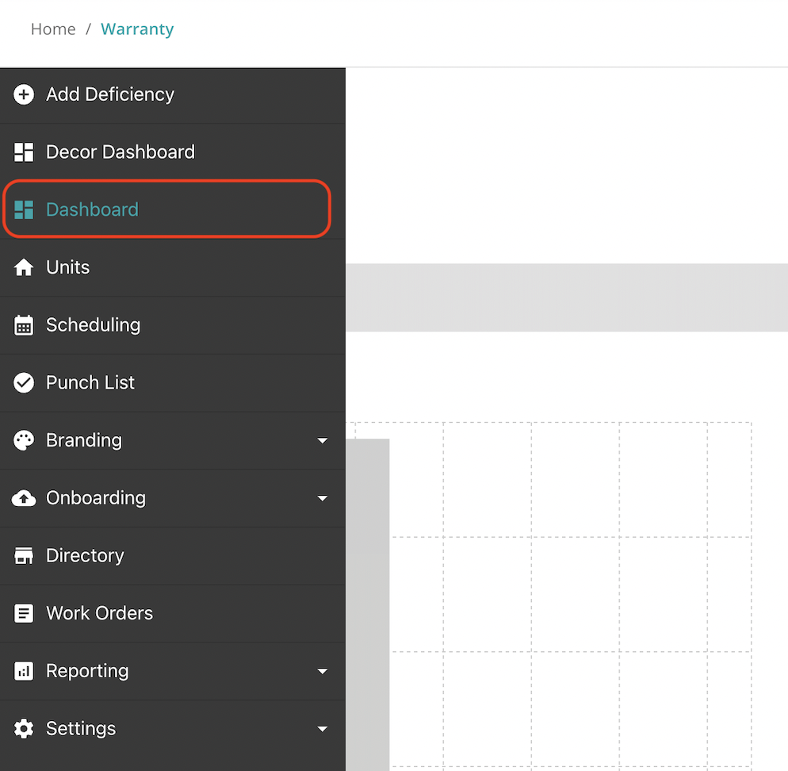Open Scheduling in the sidebar
788x771 pixels.
click(173, 325)
